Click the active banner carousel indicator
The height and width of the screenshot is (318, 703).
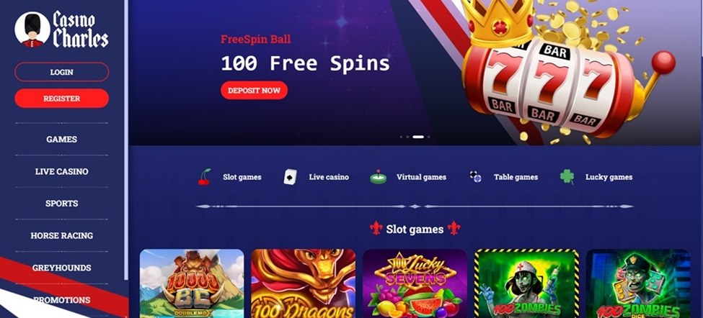(418, 137)
